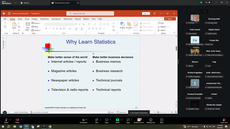230x129 pixels.
Task: Collapse the PowerPoint ribbon chevron
Action: [x=174, y=33]
